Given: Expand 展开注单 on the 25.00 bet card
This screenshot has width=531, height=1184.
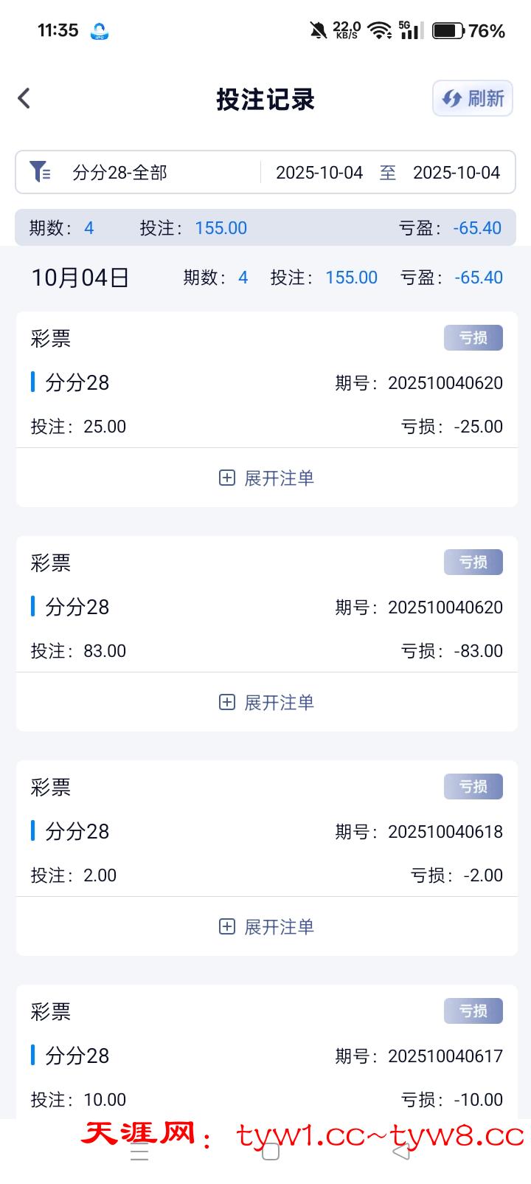Looking at the screenshot, I should (267, 478).
